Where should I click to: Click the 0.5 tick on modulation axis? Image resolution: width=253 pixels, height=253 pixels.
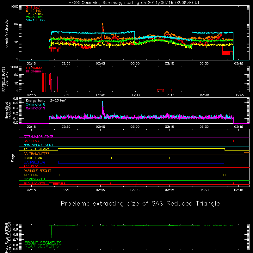(x=15, y=99)
